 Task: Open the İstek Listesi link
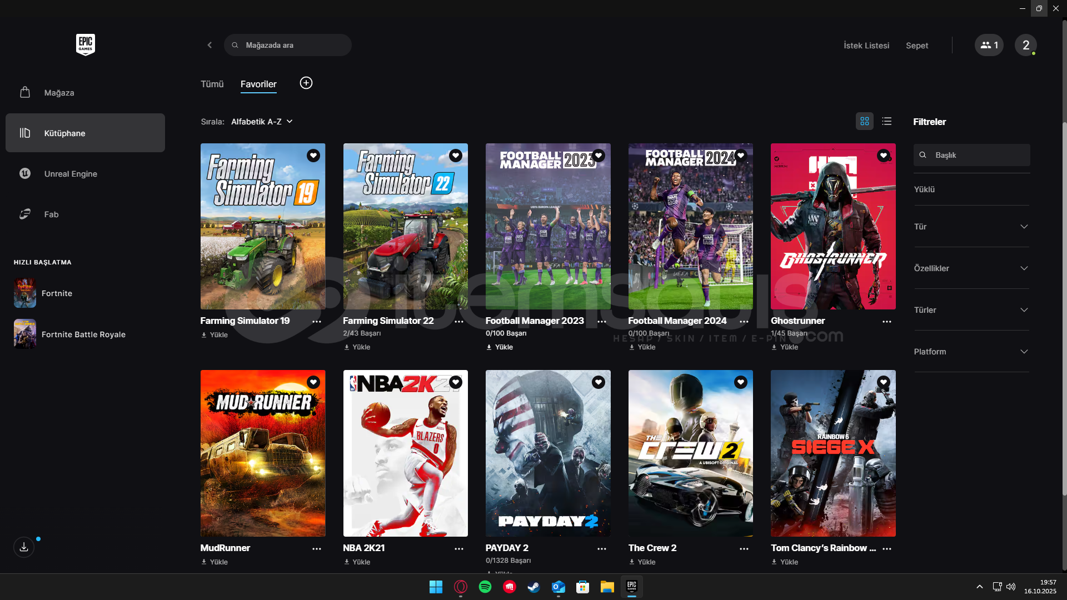tap(866, 46)
